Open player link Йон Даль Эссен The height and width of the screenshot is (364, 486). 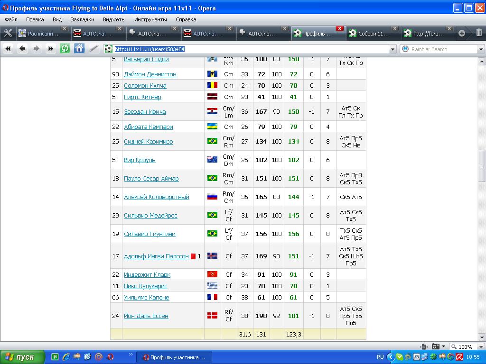146,316
